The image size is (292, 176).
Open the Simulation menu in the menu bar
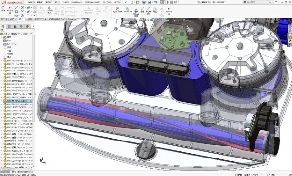click(x=76, y=2)
